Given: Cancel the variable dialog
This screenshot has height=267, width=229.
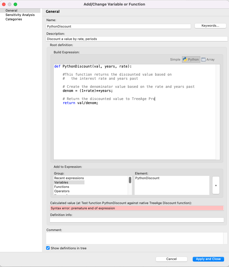Looking at the screenshot, I should tap(171, 259).
